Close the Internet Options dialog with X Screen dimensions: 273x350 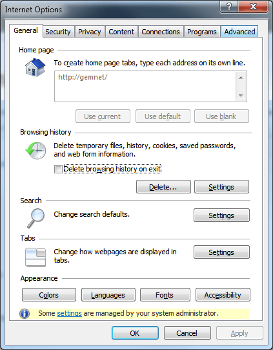click(x=253, y=6)
